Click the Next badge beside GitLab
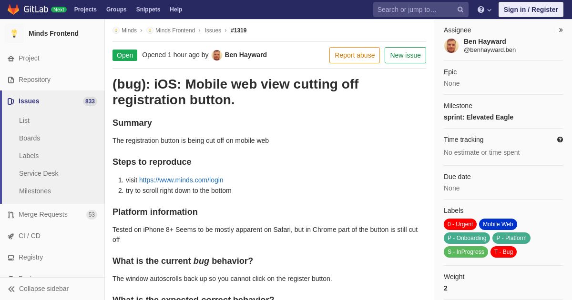The image size is (572, 300). click(x=59, y=10)
